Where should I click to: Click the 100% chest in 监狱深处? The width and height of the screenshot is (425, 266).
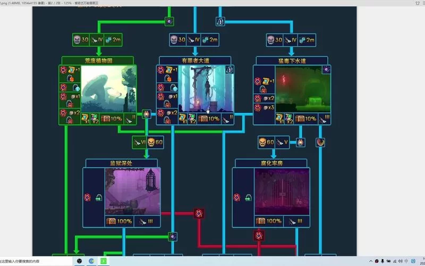coord(119,221)
